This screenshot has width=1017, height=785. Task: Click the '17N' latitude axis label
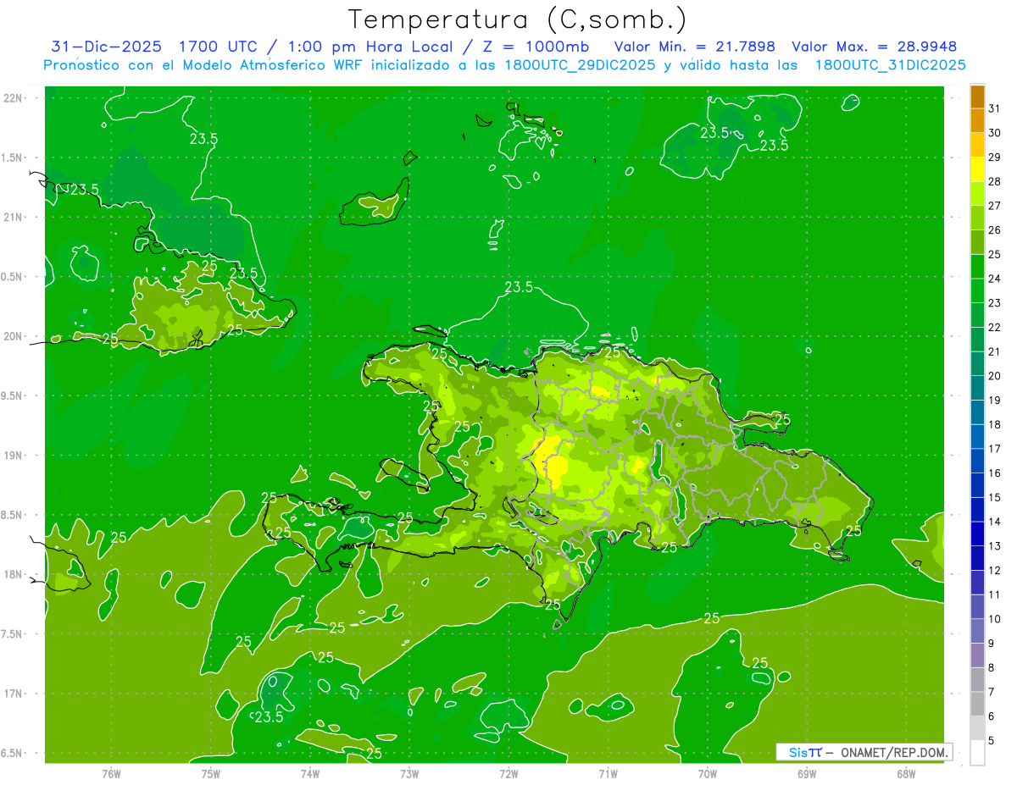pyautogui.click(x=13, y=694)
